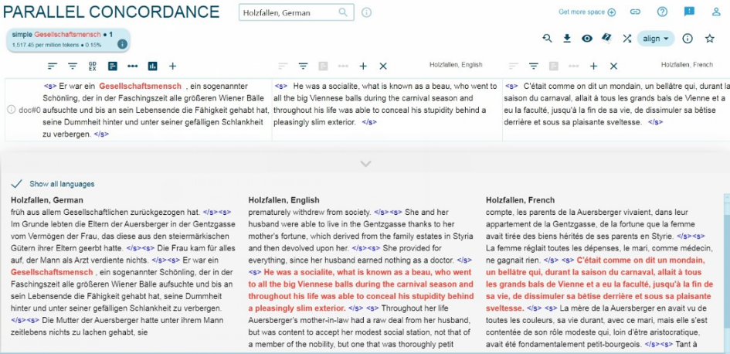Toggle KWIC/sentence view icon
Image resolution: width=730 pixels, height=354 pixels.
pyautogui.click(x=606, y=39)
